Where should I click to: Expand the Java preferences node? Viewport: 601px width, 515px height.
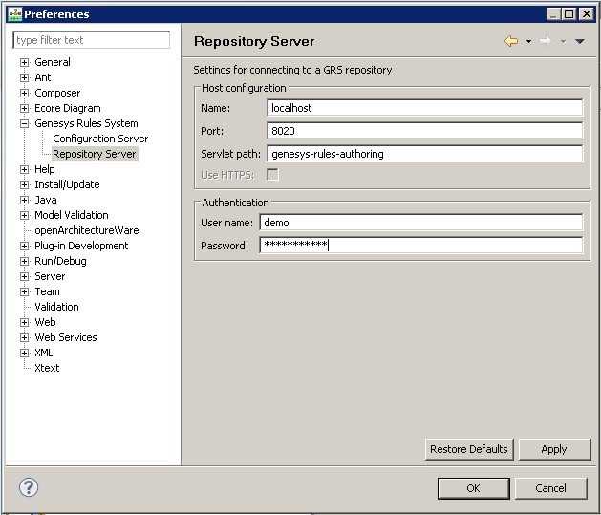[x=25, y=200]
